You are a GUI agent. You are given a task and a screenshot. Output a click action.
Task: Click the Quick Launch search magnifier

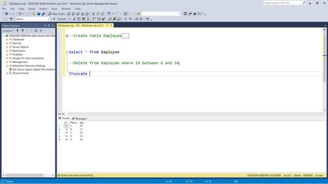[x=304, y=3]
